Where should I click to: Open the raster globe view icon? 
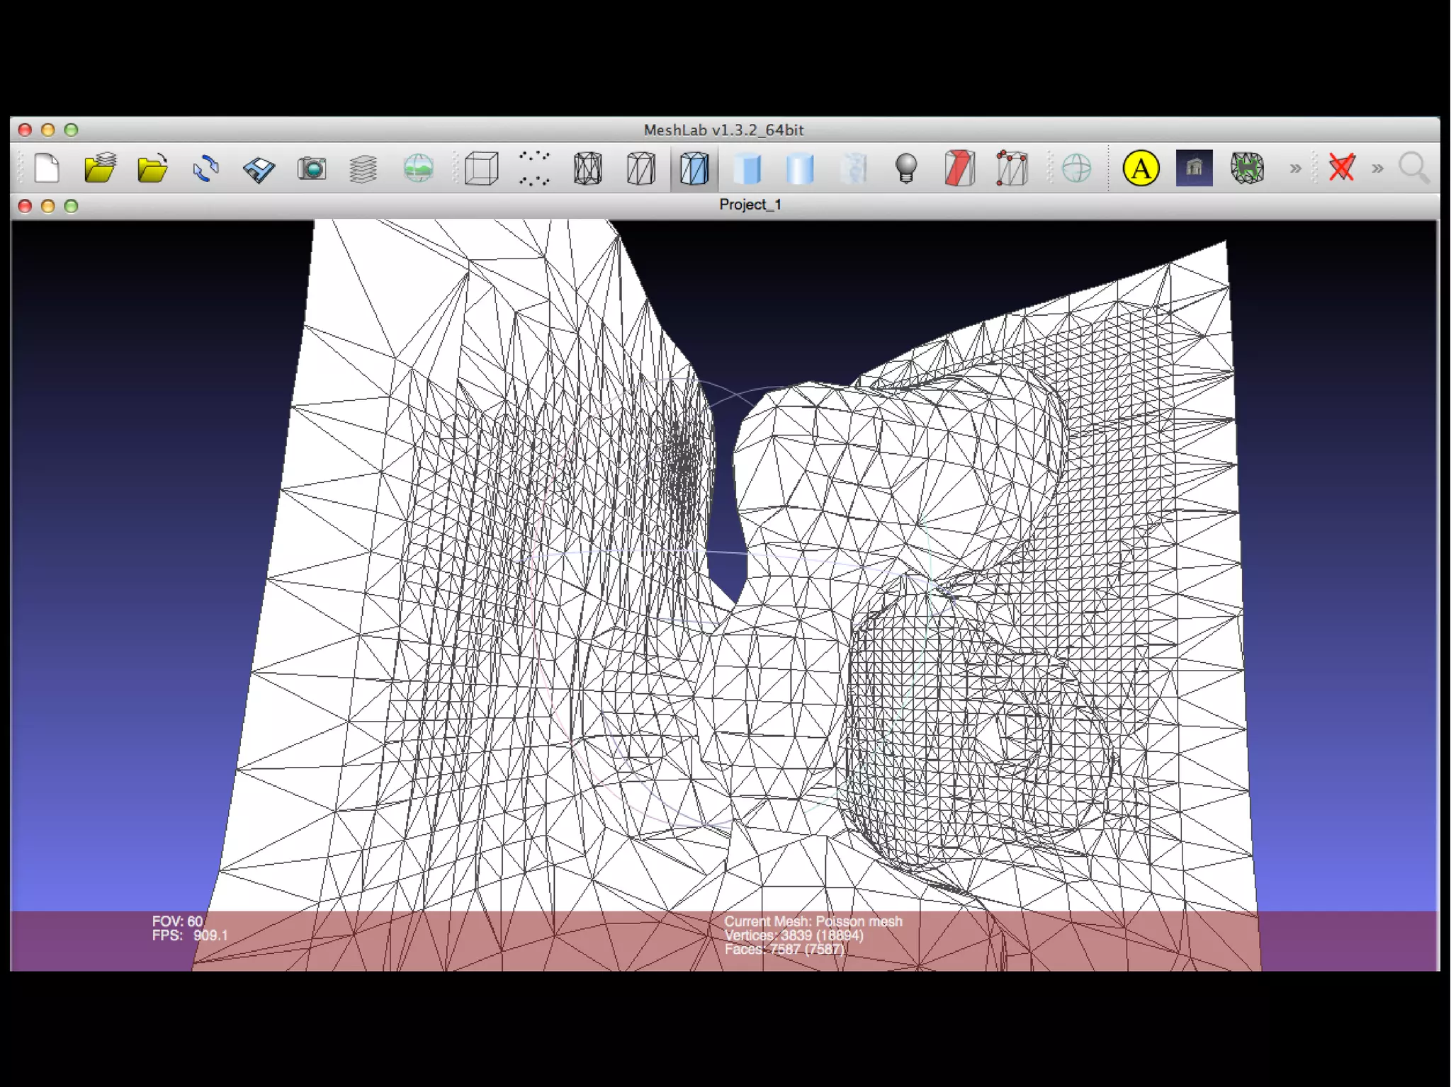click(418, 169)
